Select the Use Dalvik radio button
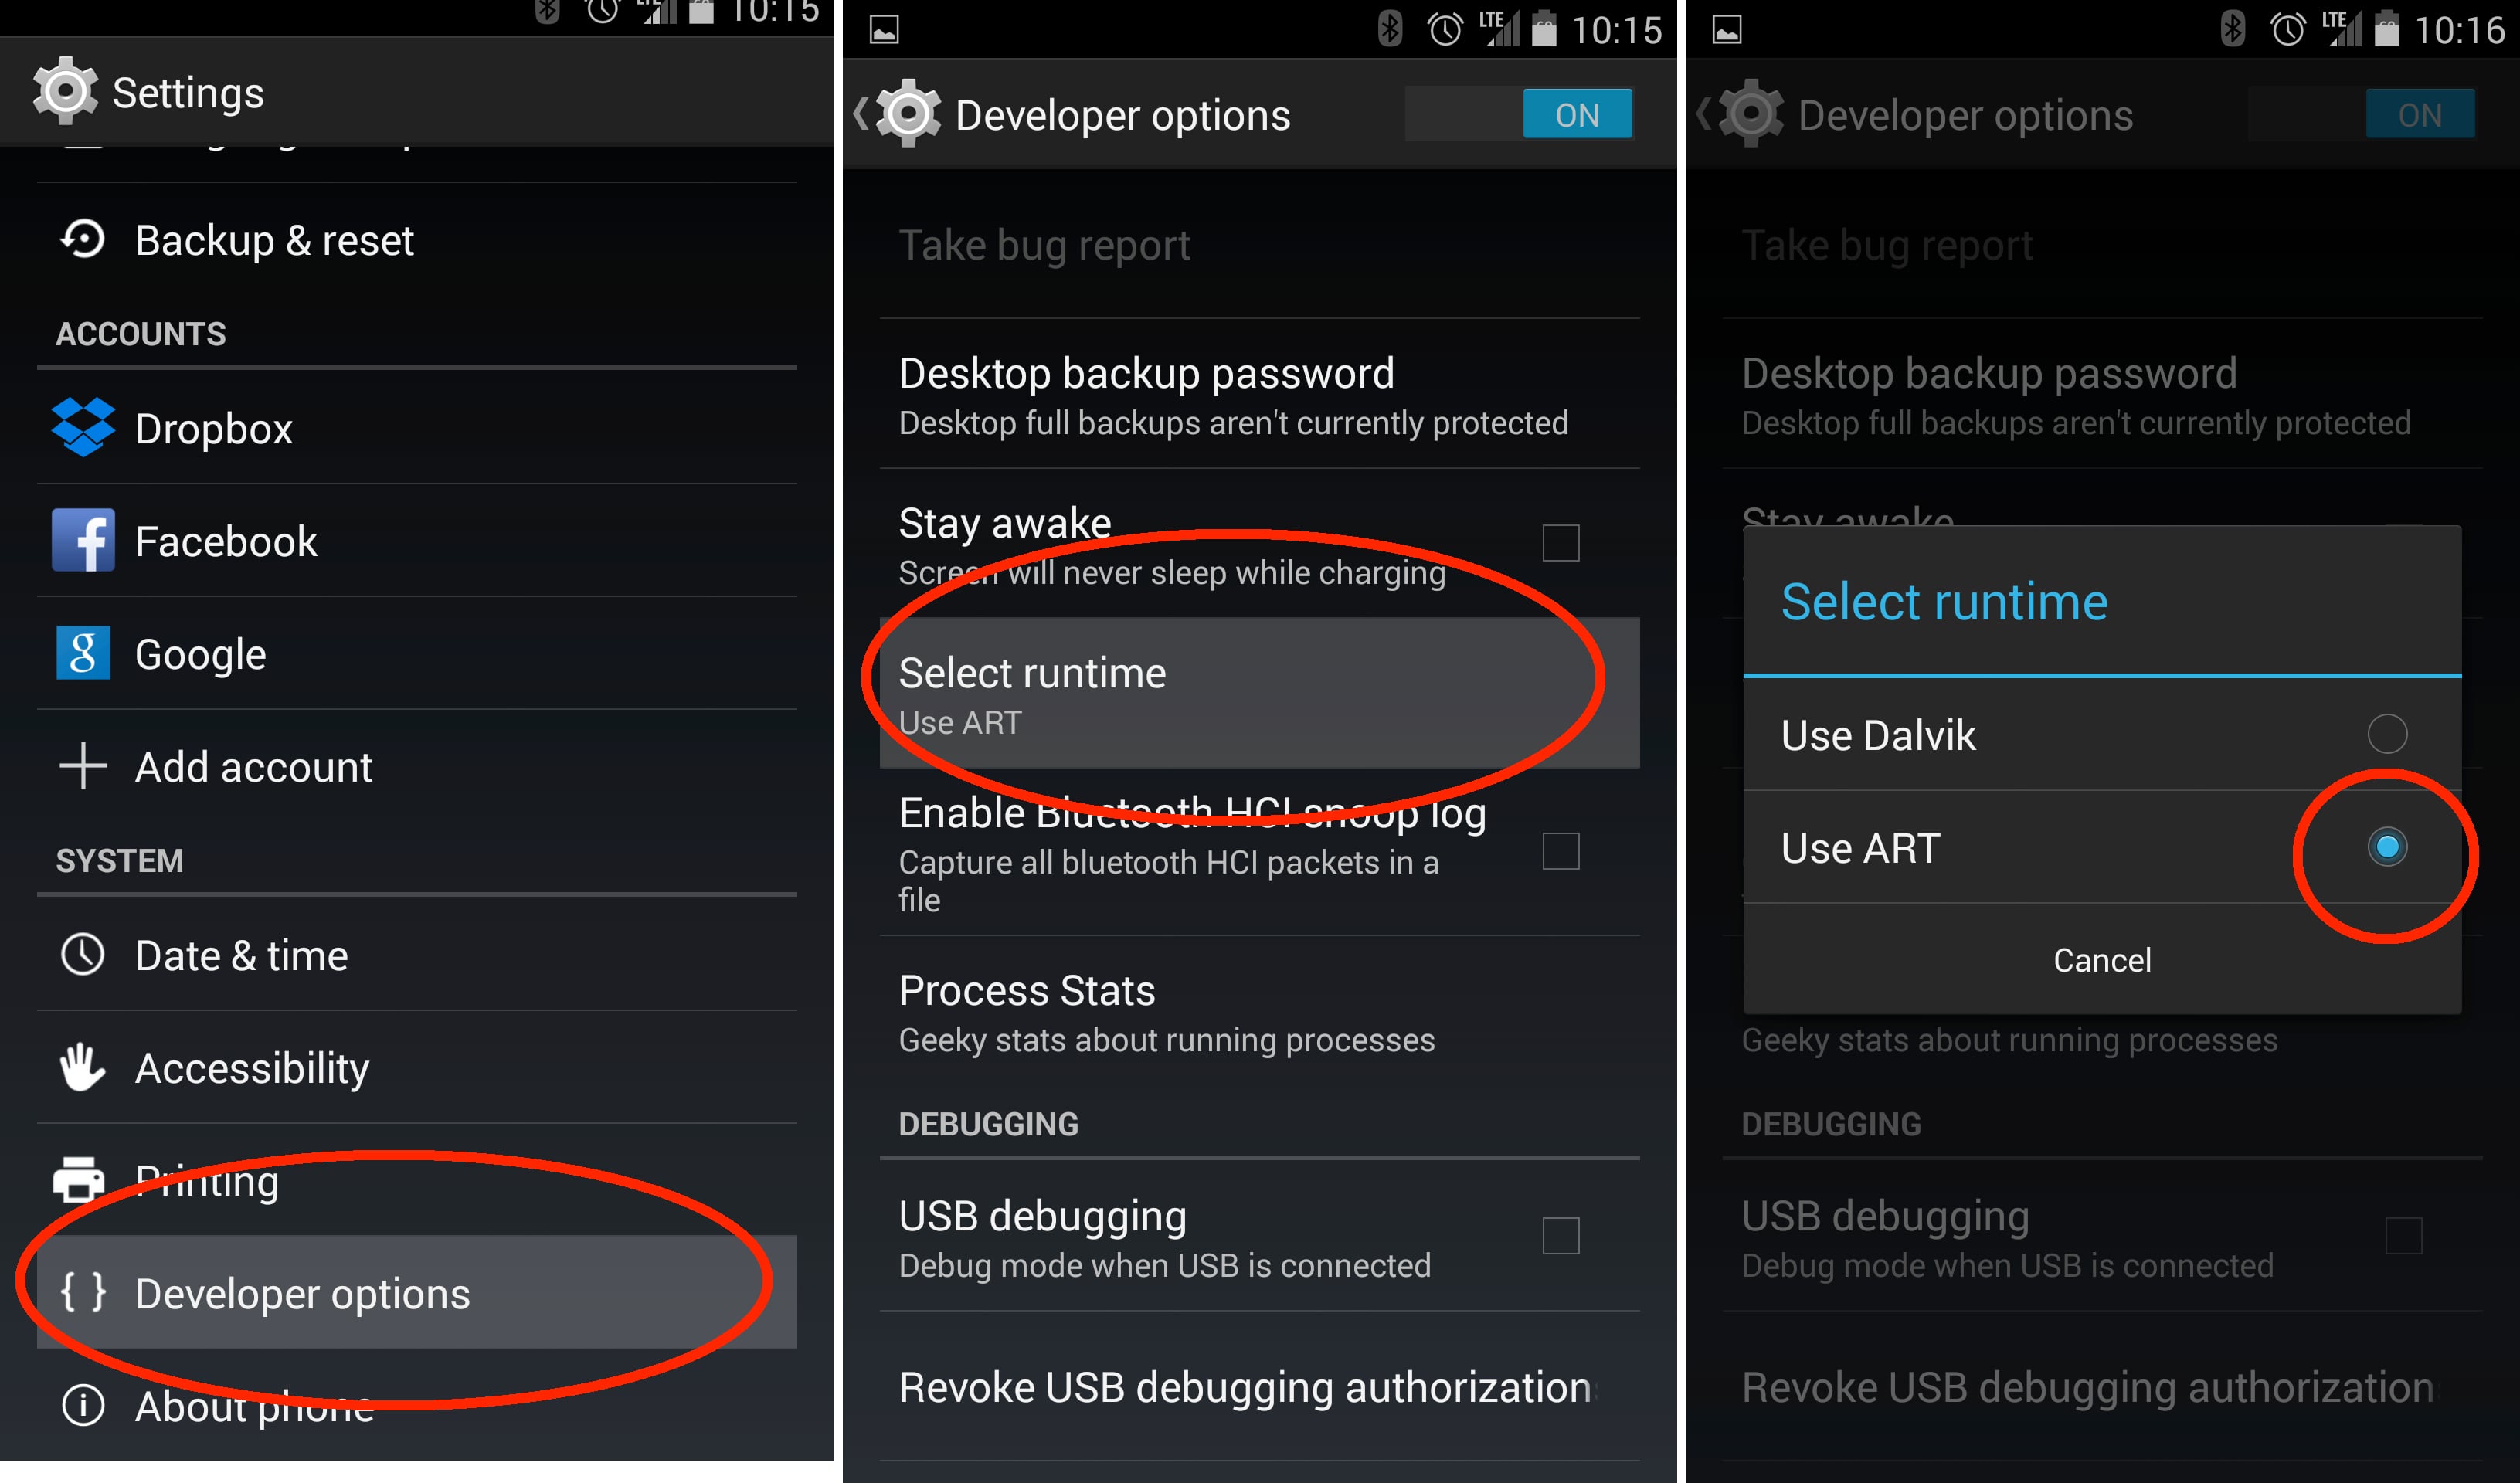 click(x=2386, y=734)
